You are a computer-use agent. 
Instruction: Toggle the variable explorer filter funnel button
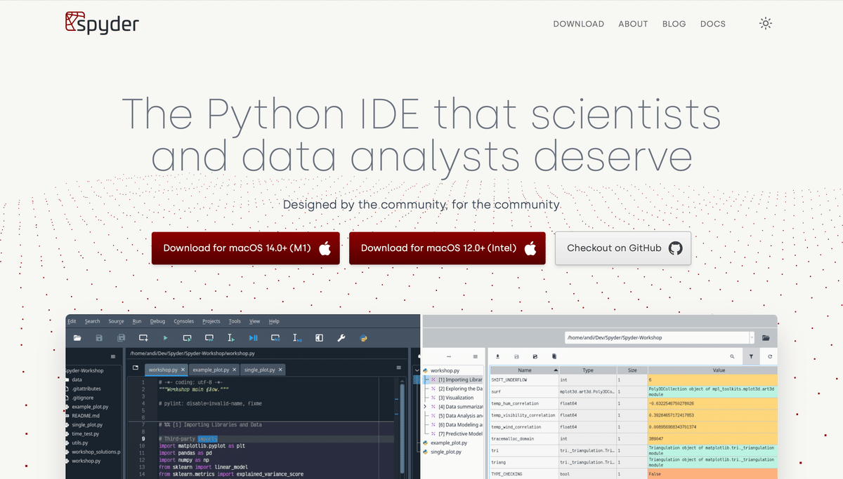[x=751, y=356]
